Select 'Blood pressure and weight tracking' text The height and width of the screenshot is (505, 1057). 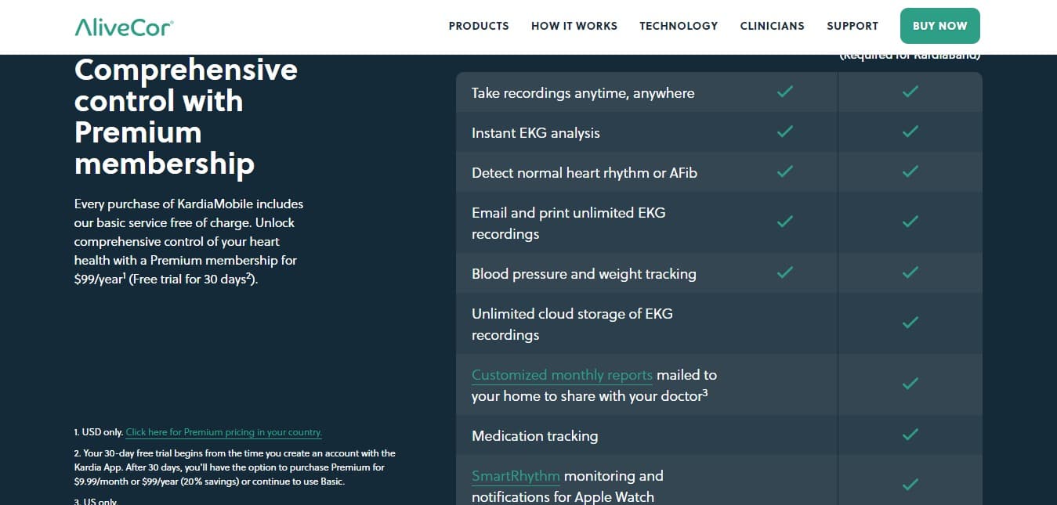584,274
